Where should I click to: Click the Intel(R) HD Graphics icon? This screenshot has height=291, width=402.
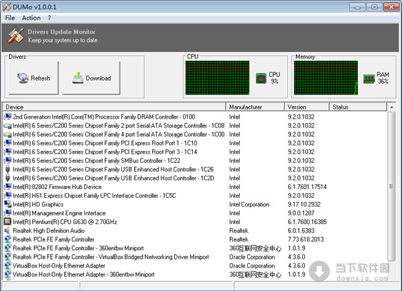coord(8,205)
